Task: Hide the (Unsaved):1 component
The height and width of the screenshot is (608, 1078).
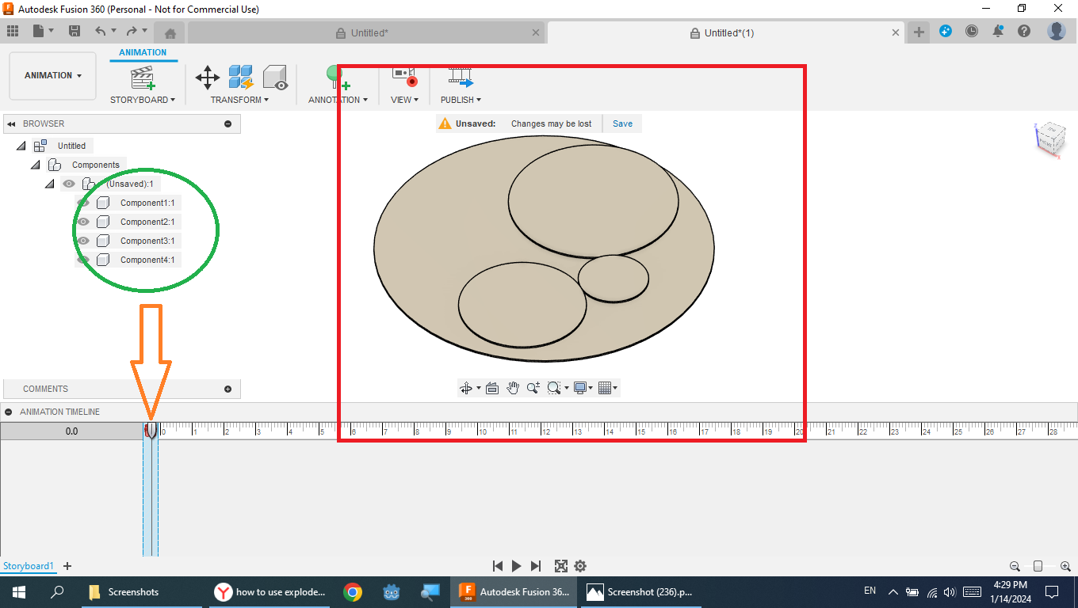Action: click(x=69, y=184)
